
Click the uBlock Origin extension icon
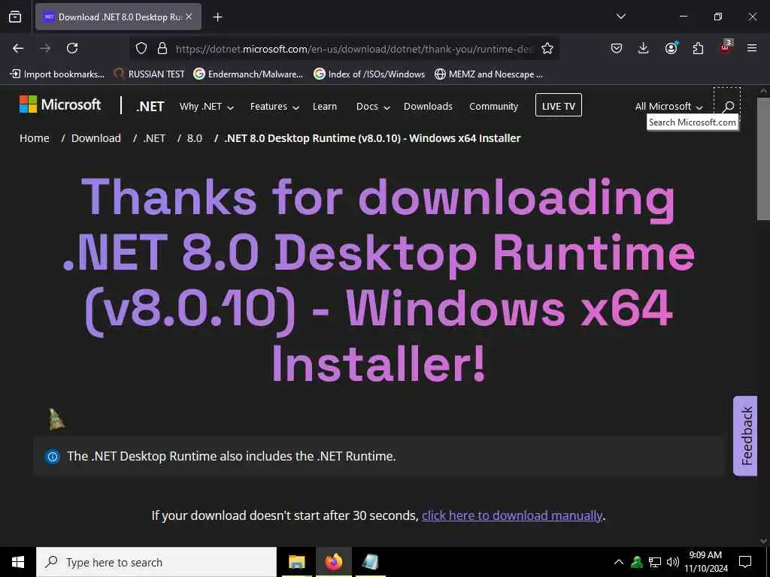point(726,47)
